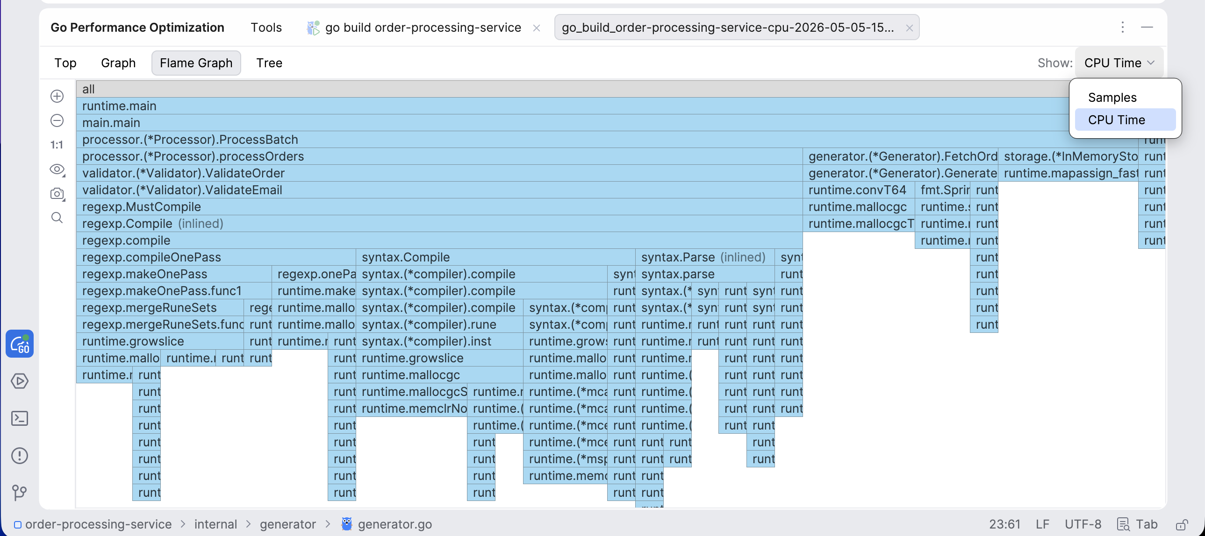Image resolution: width=1205 pixels, height=536 pixels.
Task: Switch to the Tree tab
Action: point(269,63)
